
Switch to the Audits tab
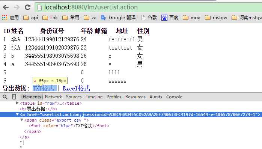(x=156, y=97)
